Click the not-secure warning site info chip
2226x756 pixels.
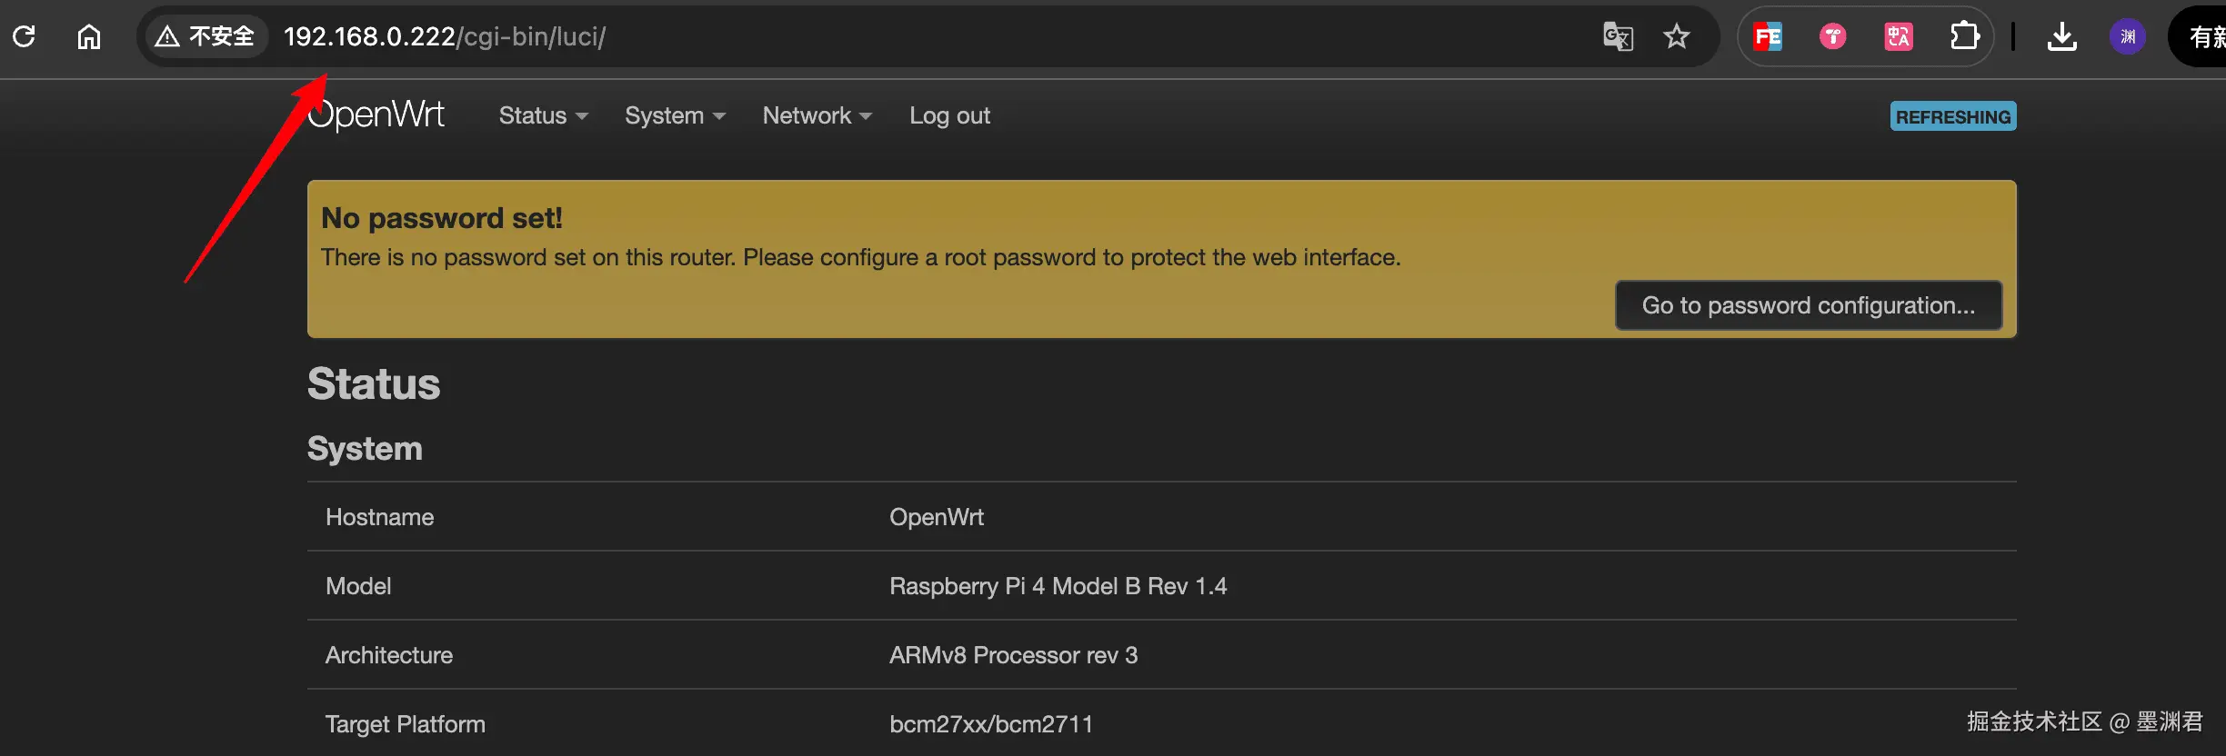(206, 36)
